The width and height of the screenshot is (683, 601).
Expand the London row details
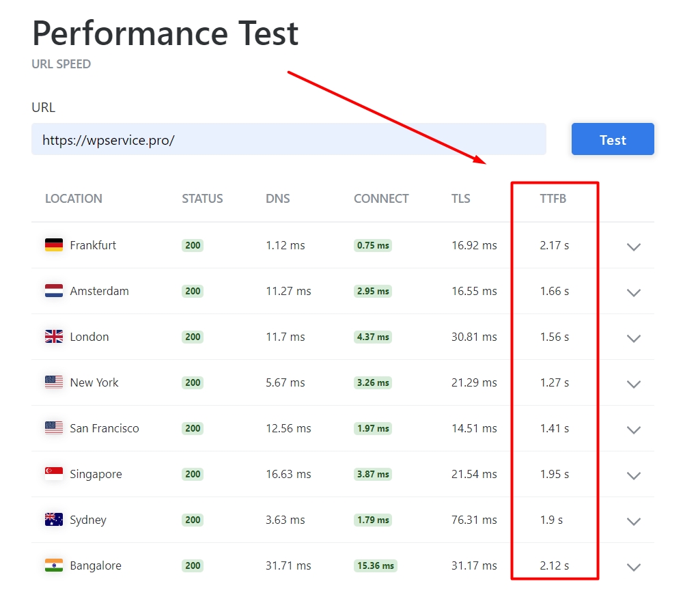point(633,338)
